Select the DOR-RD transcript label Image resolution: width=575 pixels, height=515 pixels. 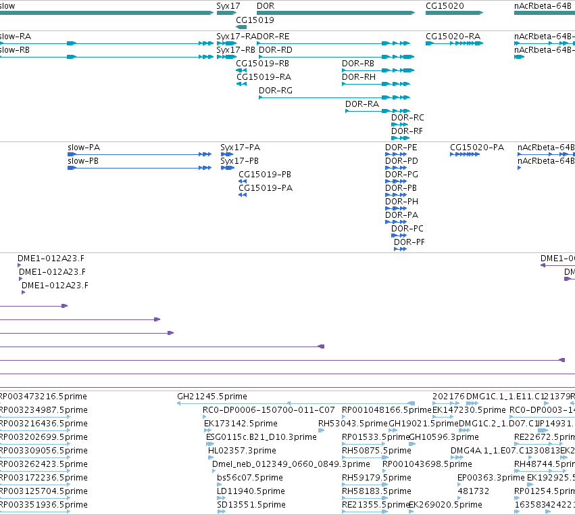(276, 50)
